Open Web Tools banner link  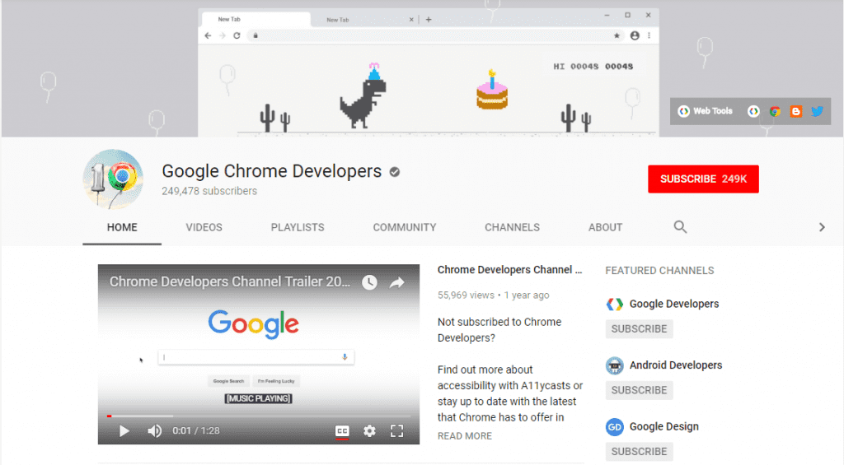coord(706,111)
